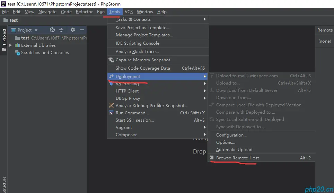Expand the Tasks & Contexts submenu arrow

tap(205, 19)
